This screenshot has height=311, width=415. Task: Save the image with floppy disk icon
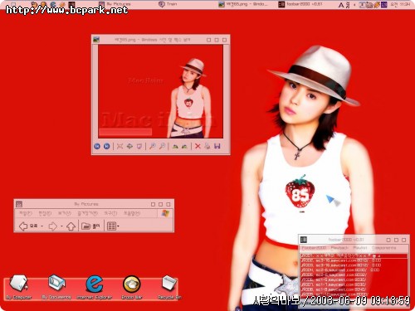(x=217, y=146)
